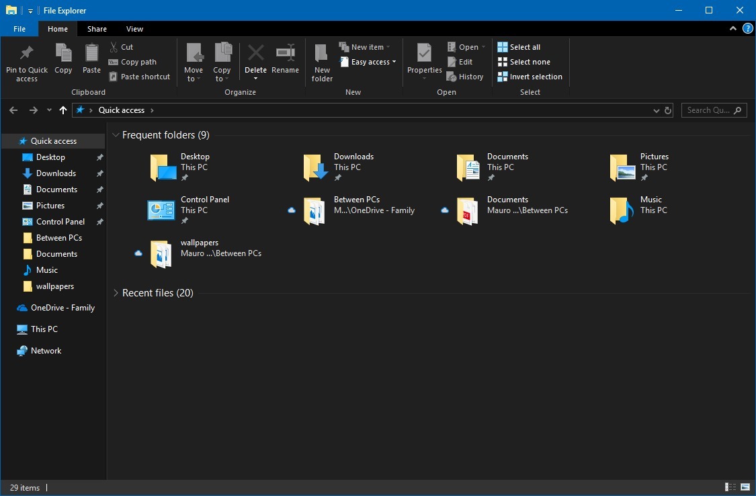Go forward with the right arrow

click(34, 110)
